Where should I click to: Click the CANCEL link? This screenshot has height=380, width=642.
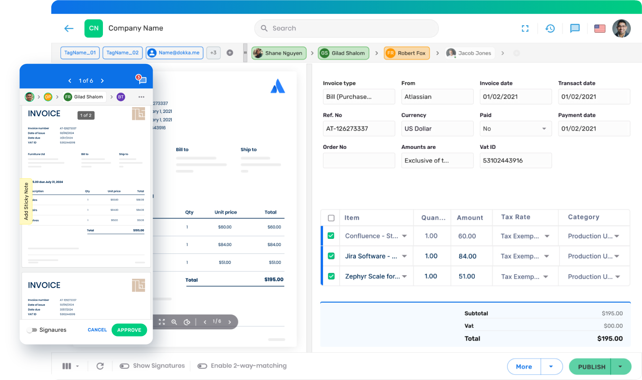coord(97,330)
